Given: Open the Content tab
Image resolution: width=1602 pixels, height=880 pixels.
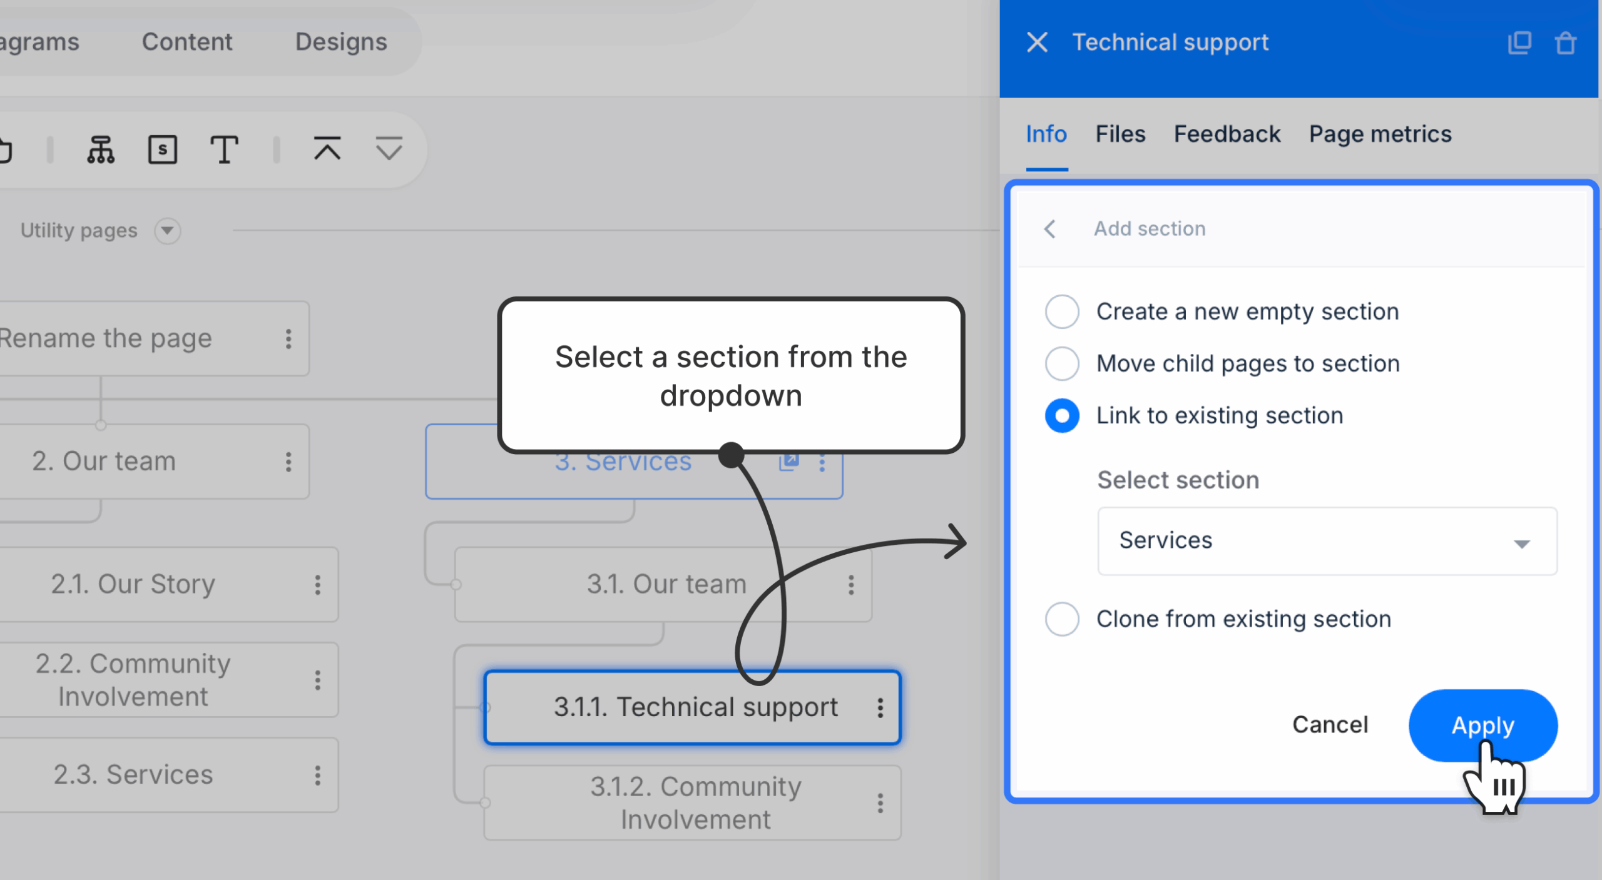Looking at the screenshot, I should pos(187,42).
